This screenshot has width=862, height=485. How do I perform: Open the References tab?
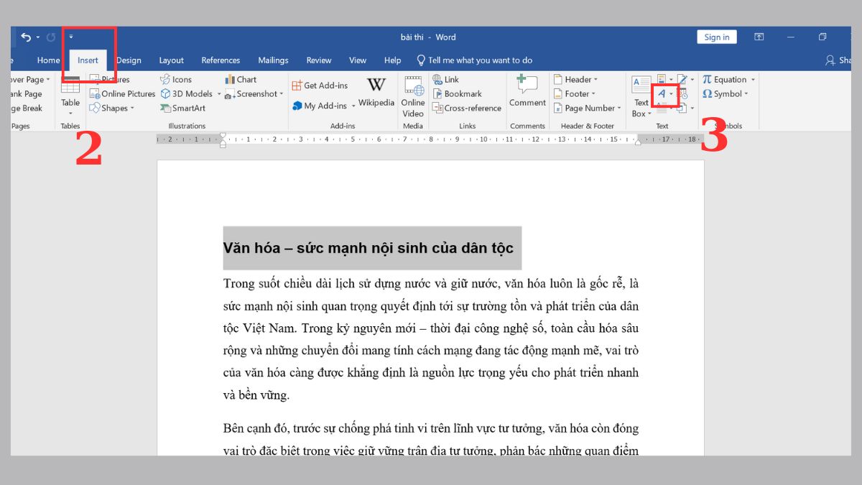point(221,60)
